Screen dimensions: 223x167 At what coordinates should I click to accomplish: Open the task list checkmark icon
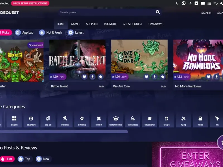tap(215, 3)
